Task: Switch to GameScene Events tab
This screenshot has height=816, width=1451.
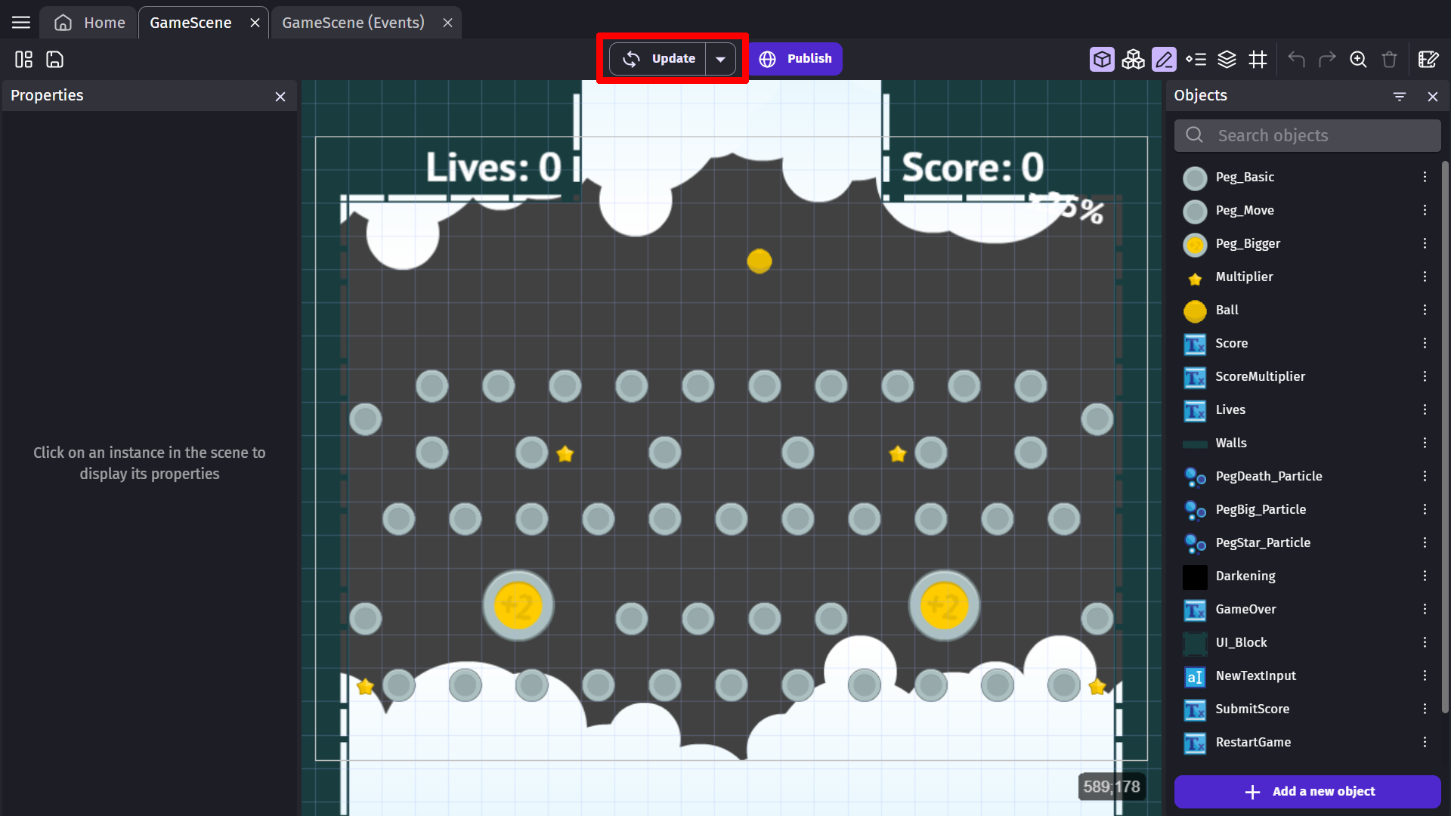Action: (351, 22)
